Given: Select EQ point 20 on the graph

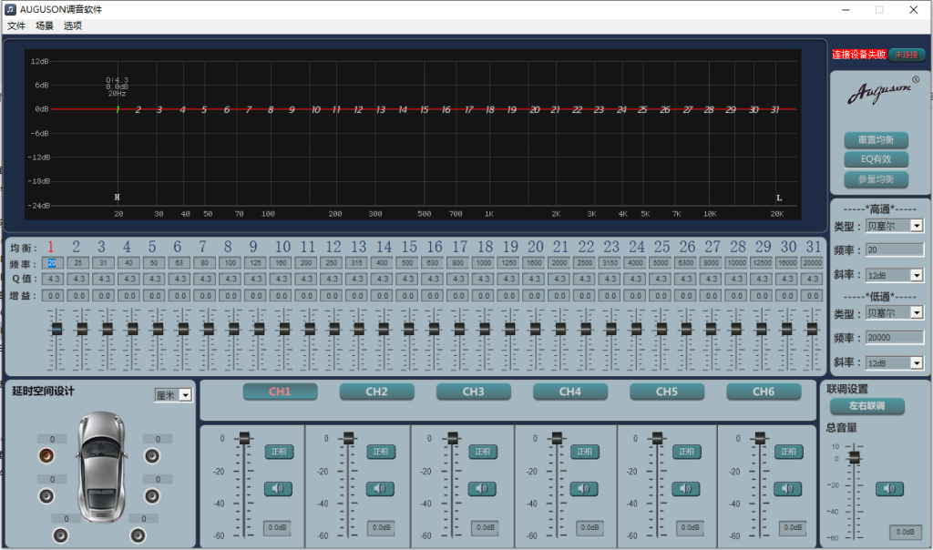Looking at the screenshot, I should pyautogui.click(x=534, y=109).
